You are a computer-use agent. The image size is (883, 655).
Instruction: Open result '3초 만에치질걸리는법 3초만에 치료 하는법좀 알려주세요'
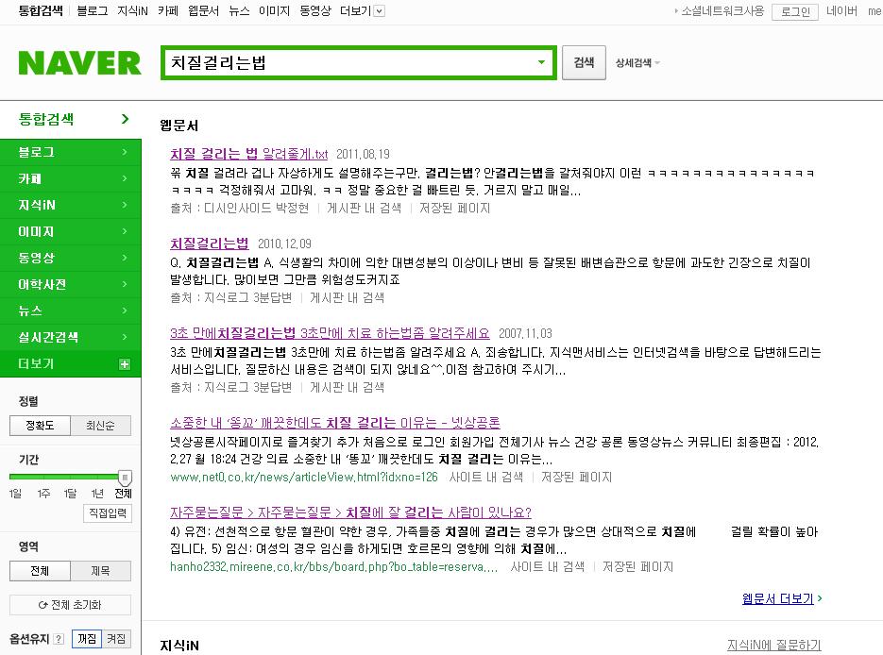pos(330,332)
